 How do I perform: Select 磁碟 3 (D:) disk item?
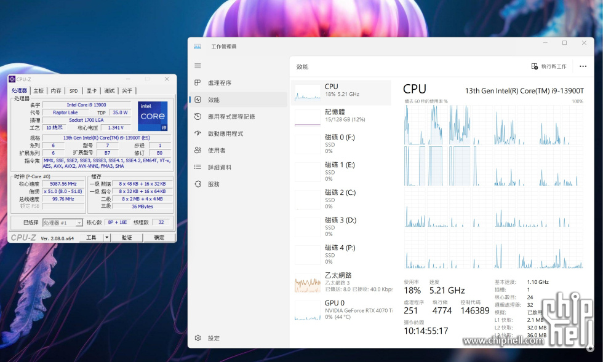click(341, 227)
